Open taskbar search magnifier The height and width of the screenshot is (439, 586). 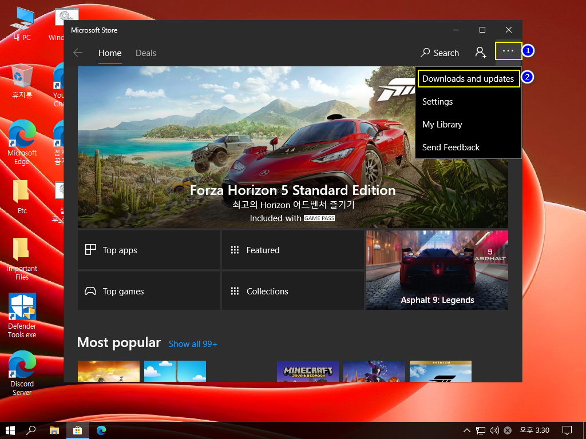31,430
